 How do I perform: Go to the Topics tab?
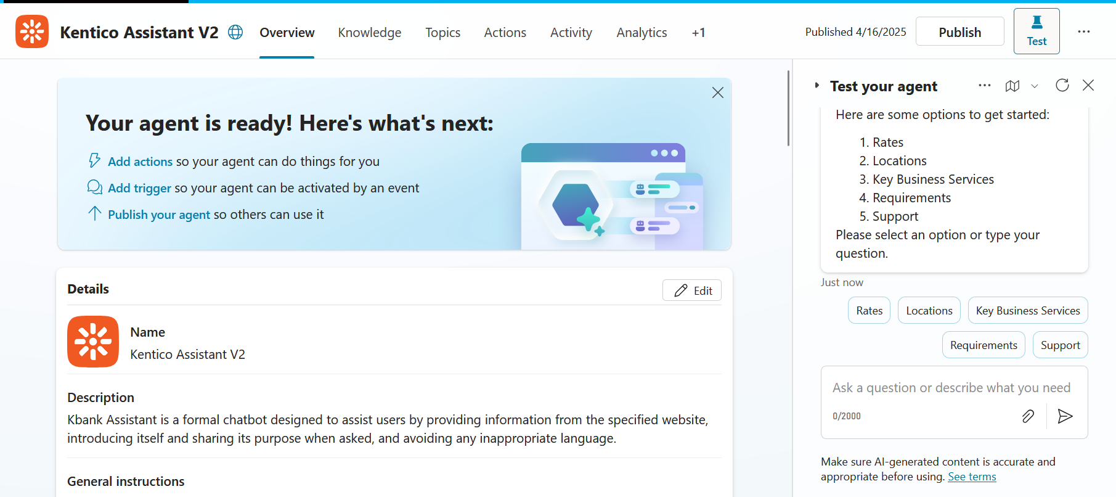[x=443, y=33]
